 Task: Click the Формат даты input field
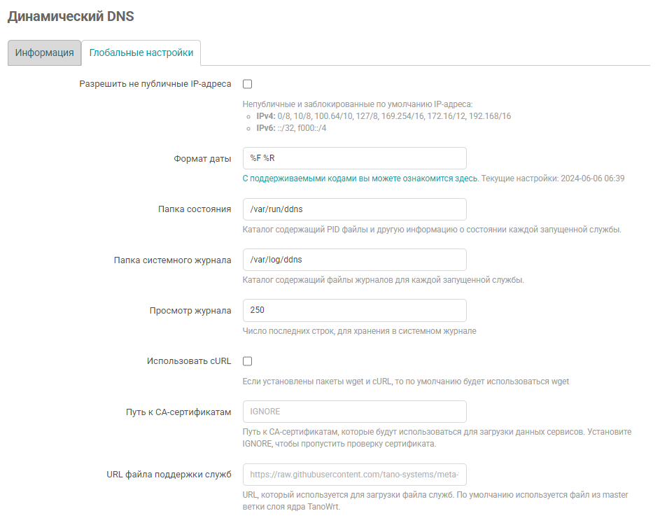pos(354,158)
